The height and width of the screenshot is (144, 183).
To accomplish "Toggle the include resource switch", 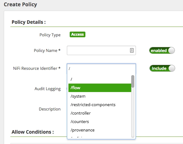I will coord(162,68).
